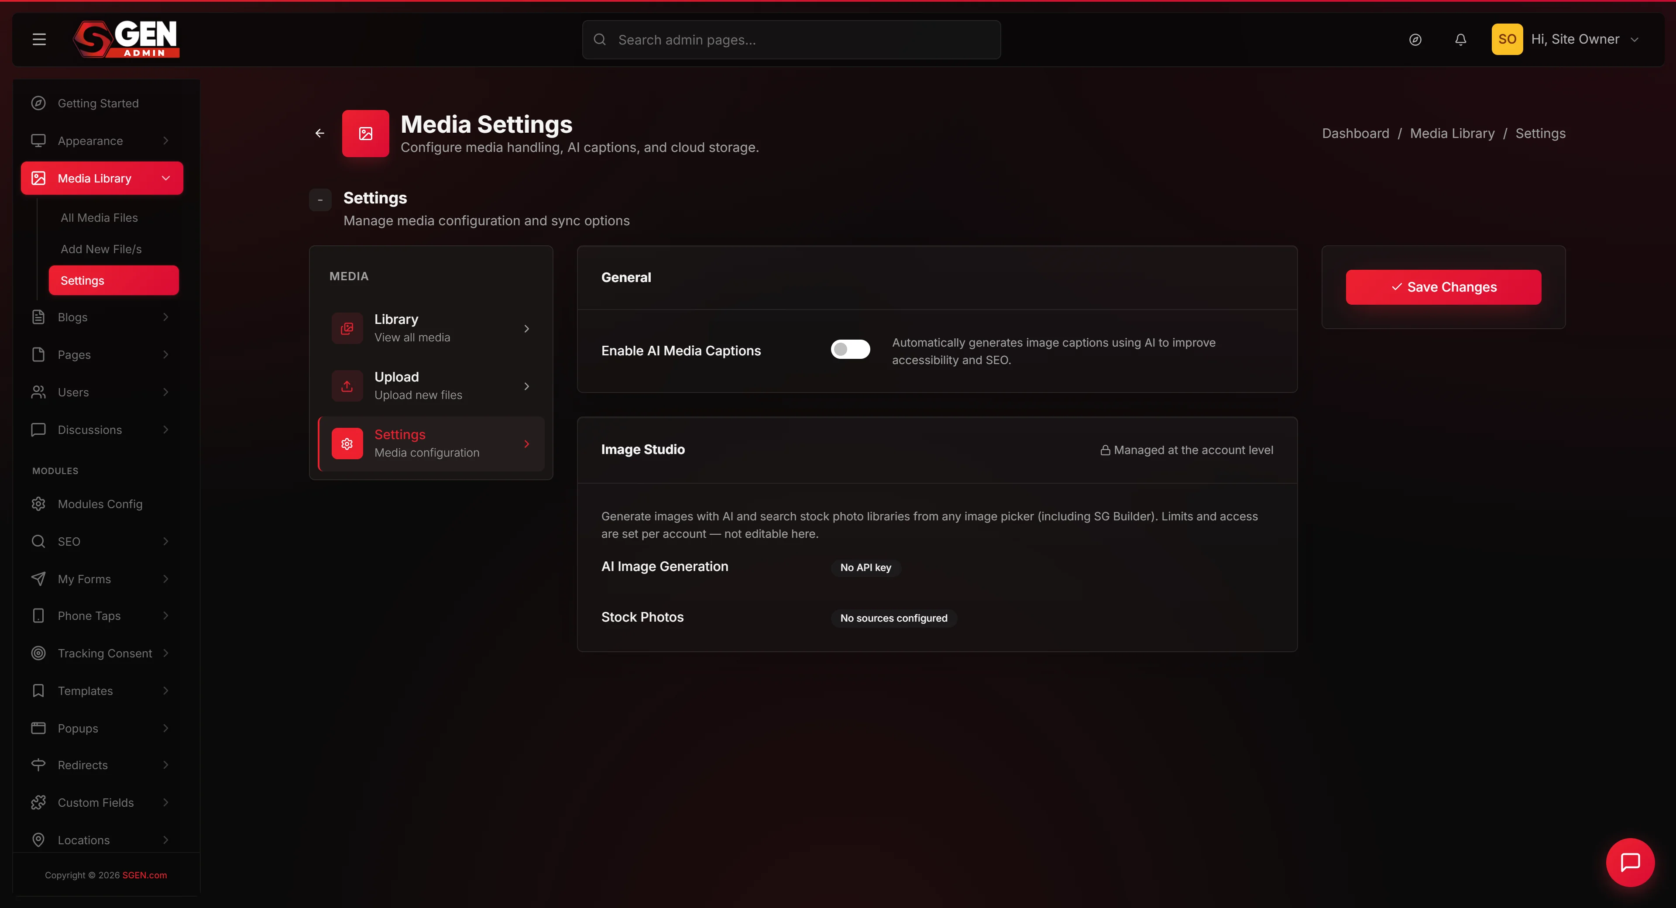Image resolution: width=1676 pixels, height=908 pixels.
Task: Click the Popups window icon
Action: click(38, 728)
